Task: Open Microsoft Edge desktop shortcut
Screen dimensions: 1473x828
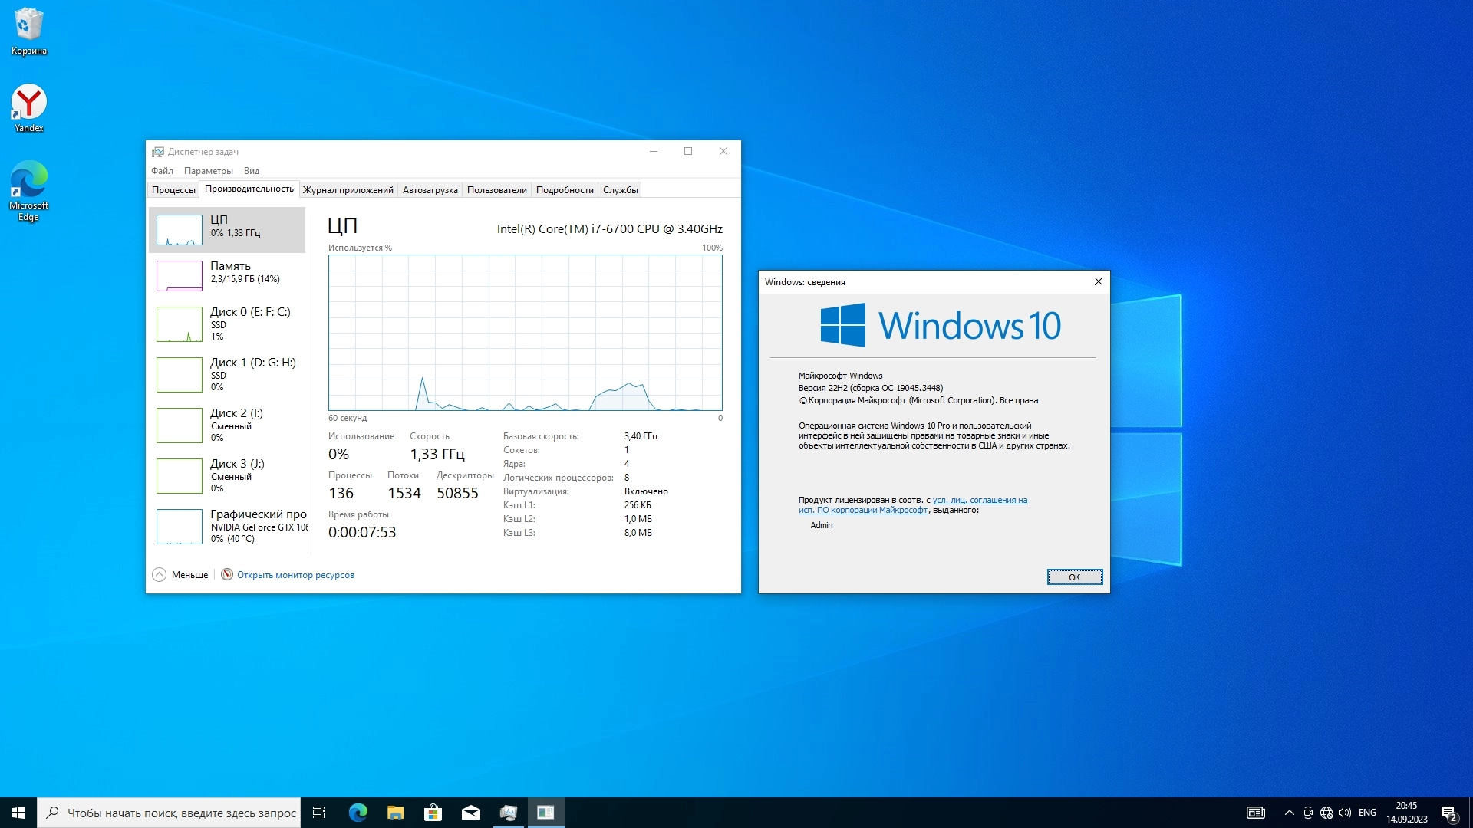Action: pos(29,190)
